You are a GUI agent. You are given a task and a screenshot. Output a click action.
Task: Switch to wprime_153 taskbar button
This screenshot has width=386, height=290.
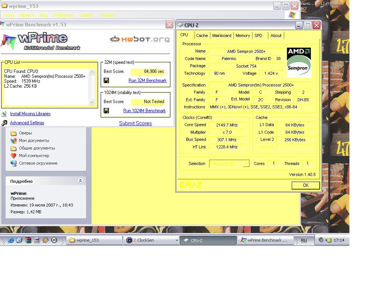click(95, 240)
